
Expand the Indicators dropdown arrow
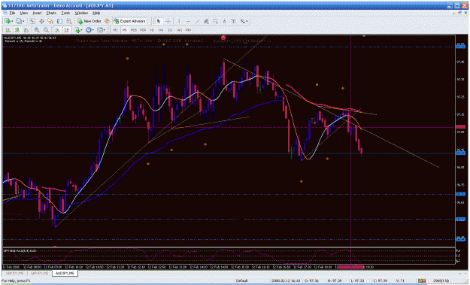[82, 30]
